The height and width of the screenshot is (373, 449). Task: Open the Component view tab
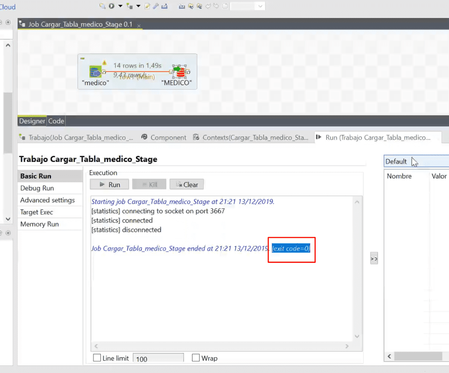click(164, 137)
